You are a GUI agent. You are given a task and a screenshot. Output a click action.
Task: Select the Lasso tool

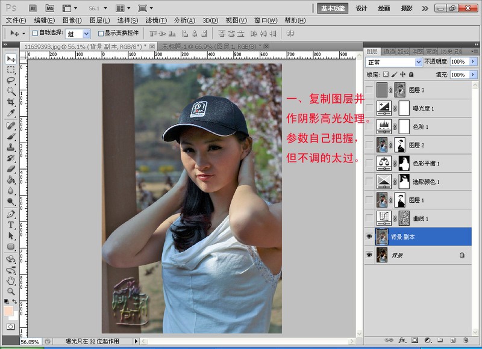(11, 81)
